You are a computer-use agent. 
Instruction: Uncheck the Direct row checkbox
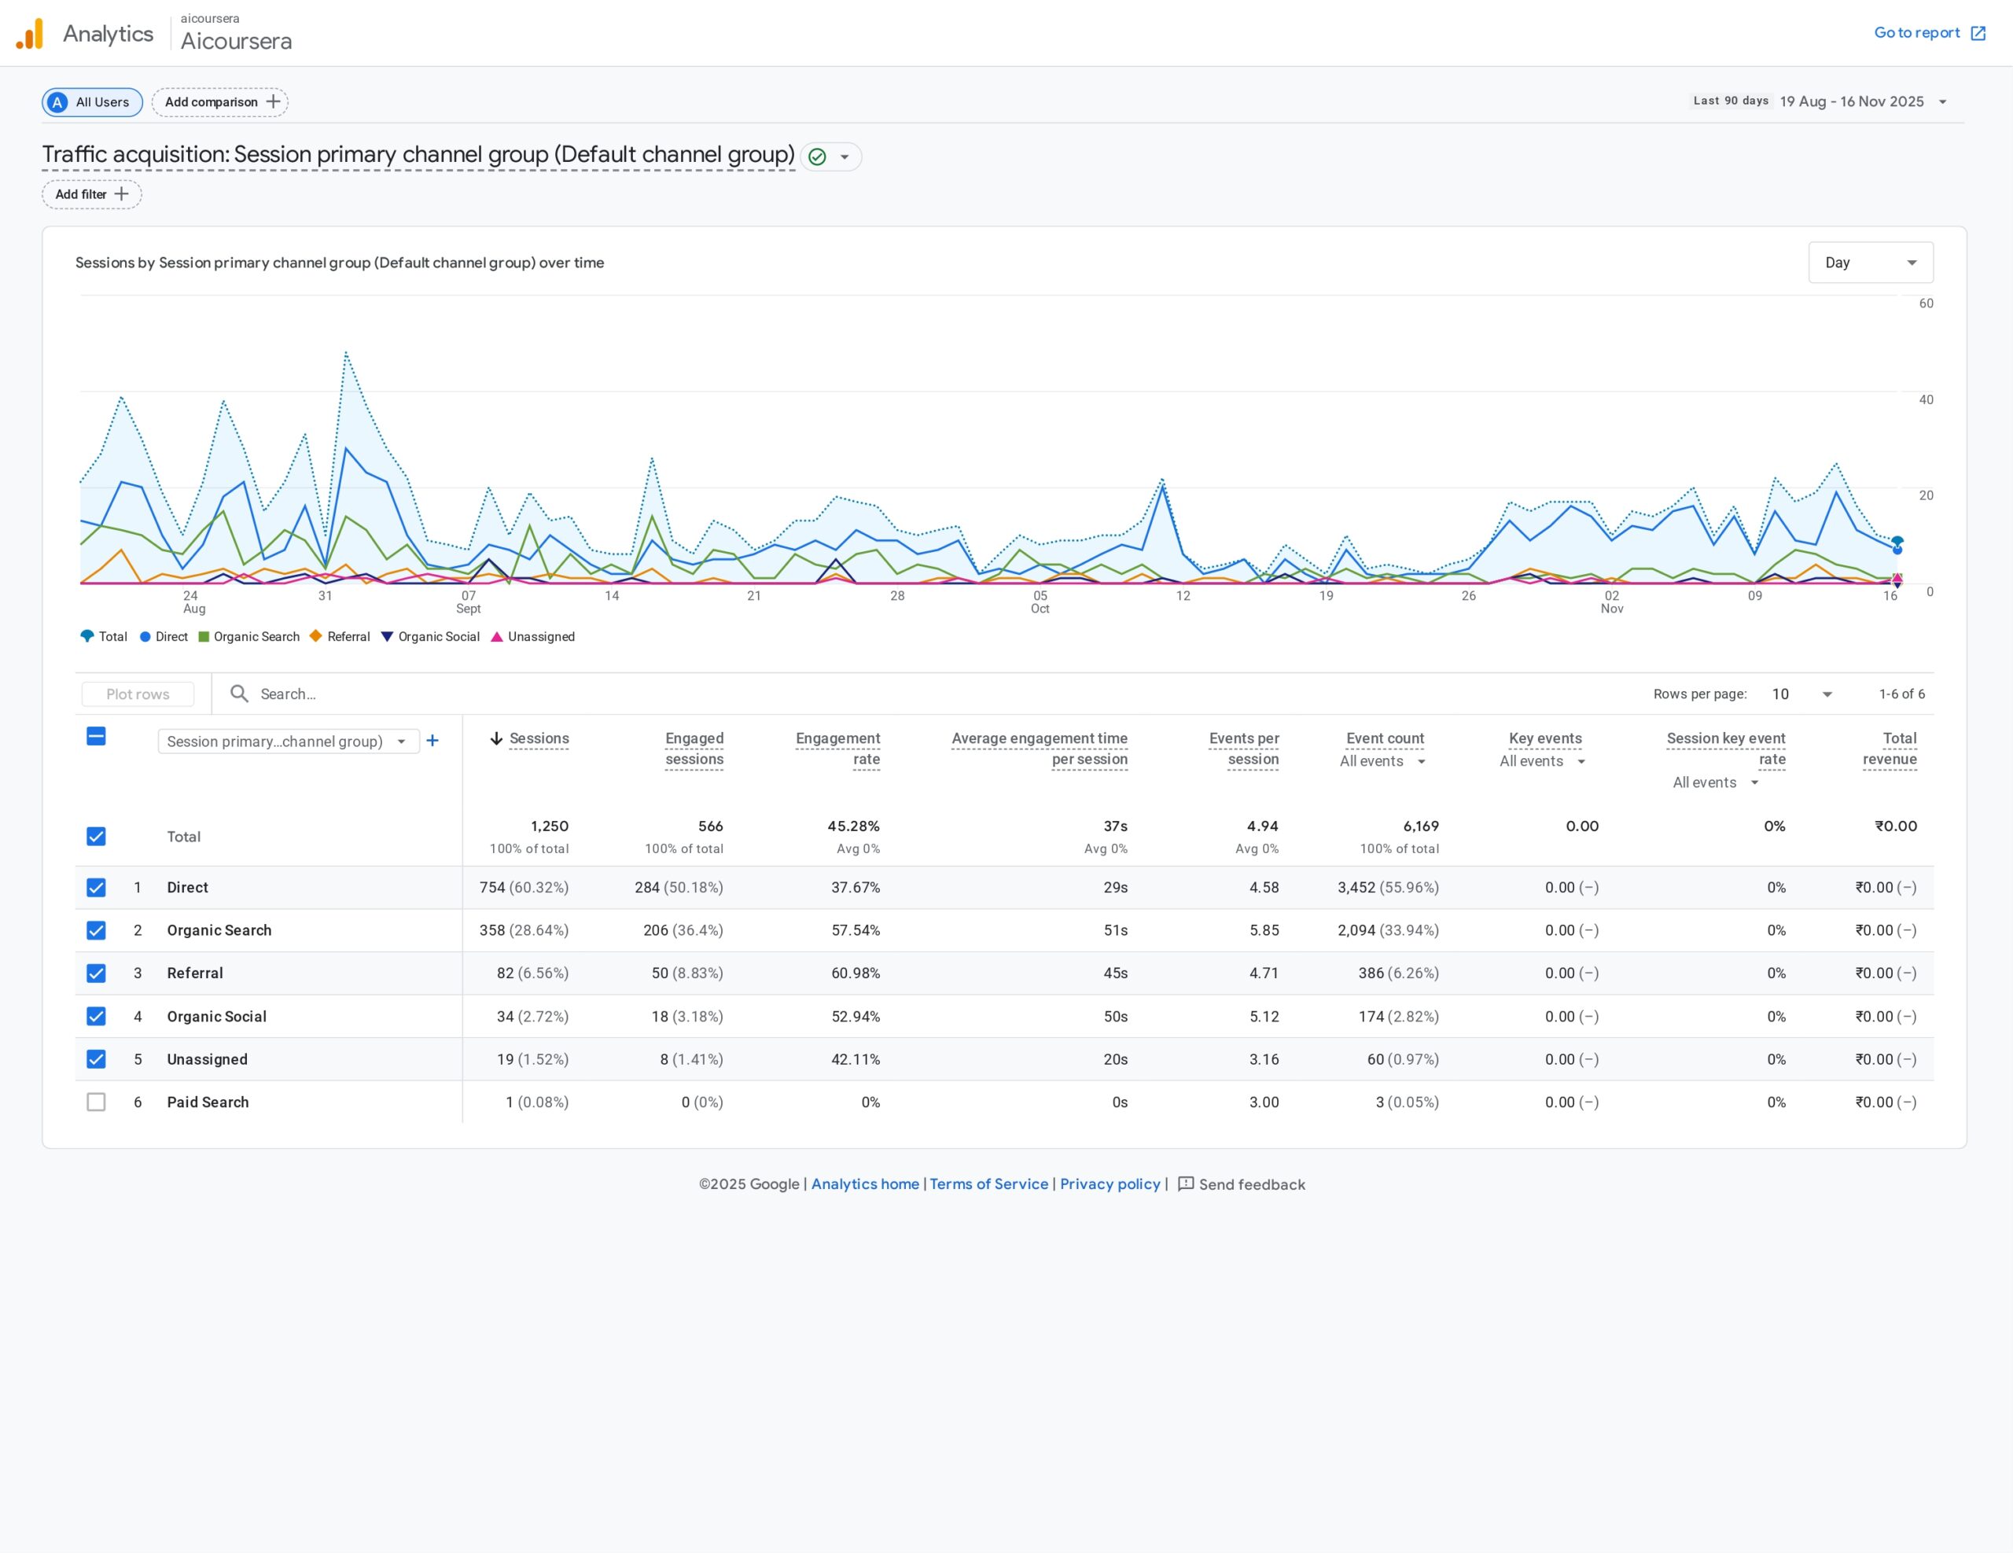(x=96, y=888)
